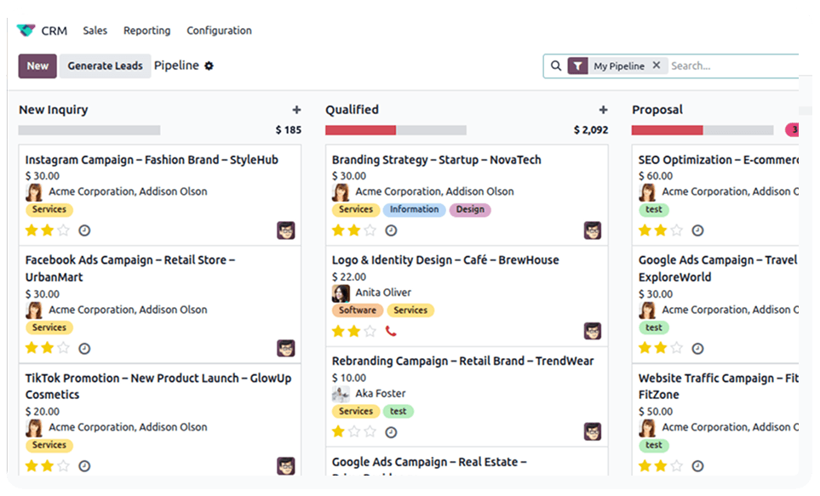The width and height of the screenshot is (820, 496).
Task: Click red segment of Qualified progress bar
Action: click(x=360, y=130)
